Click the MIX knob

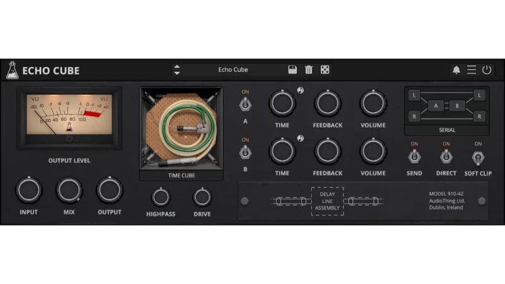(69, 191)
